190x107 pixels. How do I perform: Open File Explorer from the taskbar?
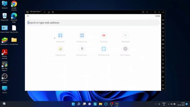(x=100, y=104)
